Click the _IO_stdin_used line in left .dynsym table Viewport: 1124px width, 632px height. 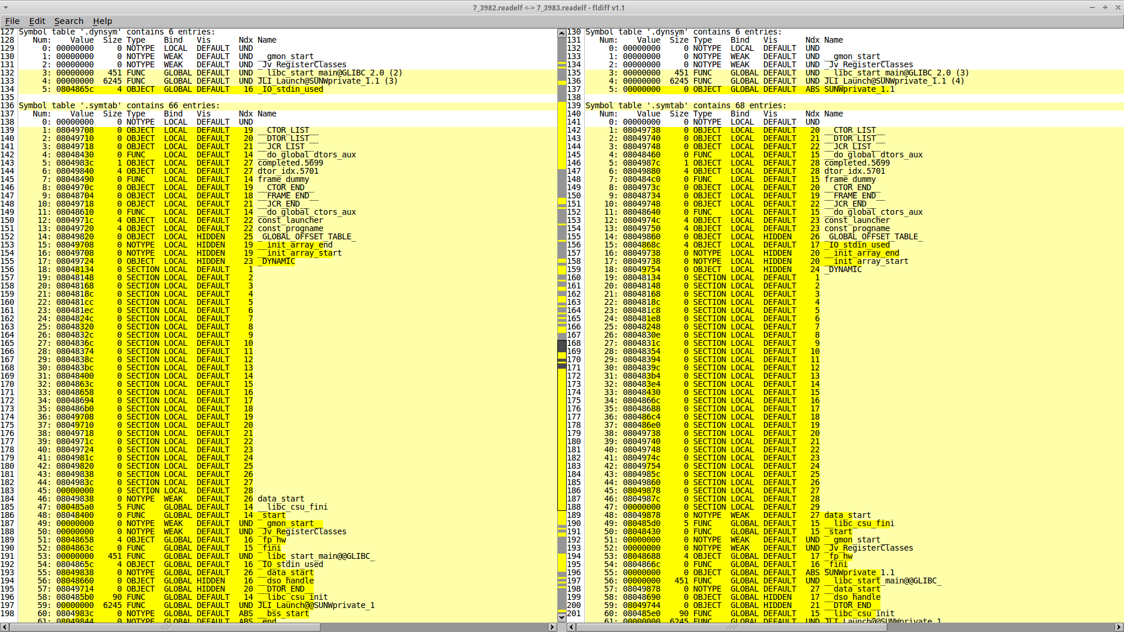(x=292, y=90)
